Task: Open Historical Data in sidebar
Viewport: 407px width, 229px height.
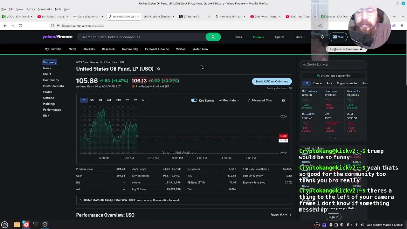Action: (x=53, y=86)
